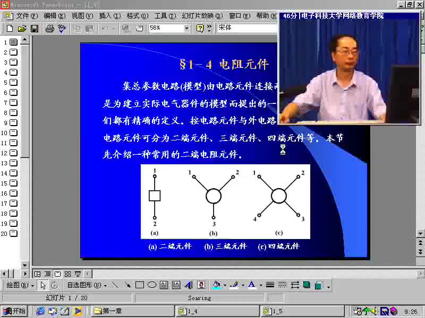Open the 文件(F) menu
425x318 pixels.
[x=27, y=16]
